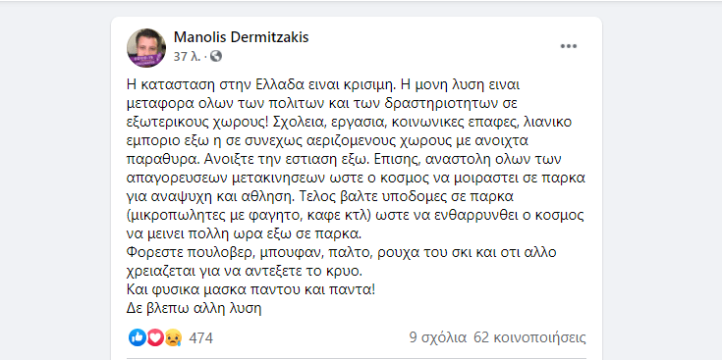Click the text 'Δε βλεπω αλλη λυση'
This screenshot has height=360, width=722.
pos(194,309)
